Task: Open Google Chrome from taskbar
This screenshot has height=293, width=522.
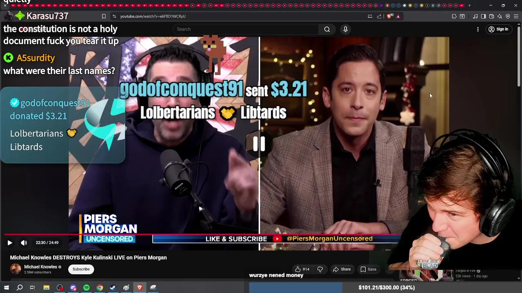Action: [100, 287]
